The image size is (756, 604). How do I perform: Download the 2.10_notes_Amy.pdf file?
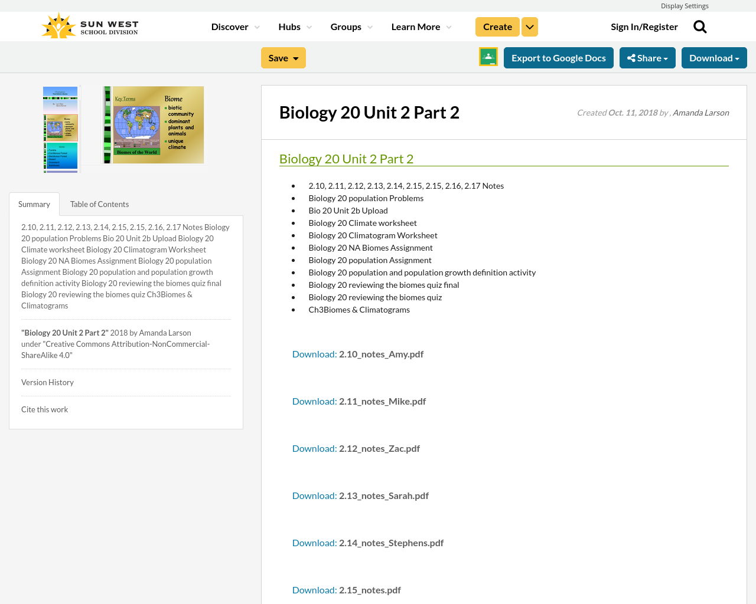click(x=314, y=353)
